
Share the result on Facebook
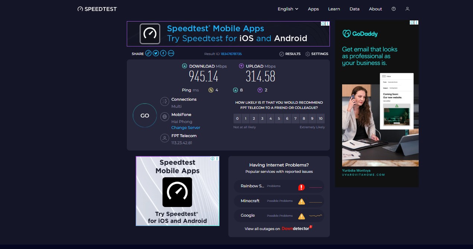click(163, 53)
